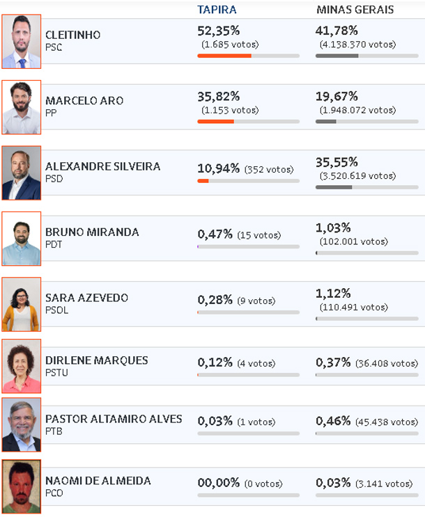This screenshot has width=425, height=517.
Task: View Pastor Altamiro Alves's photo
Action: pos(22,424)
